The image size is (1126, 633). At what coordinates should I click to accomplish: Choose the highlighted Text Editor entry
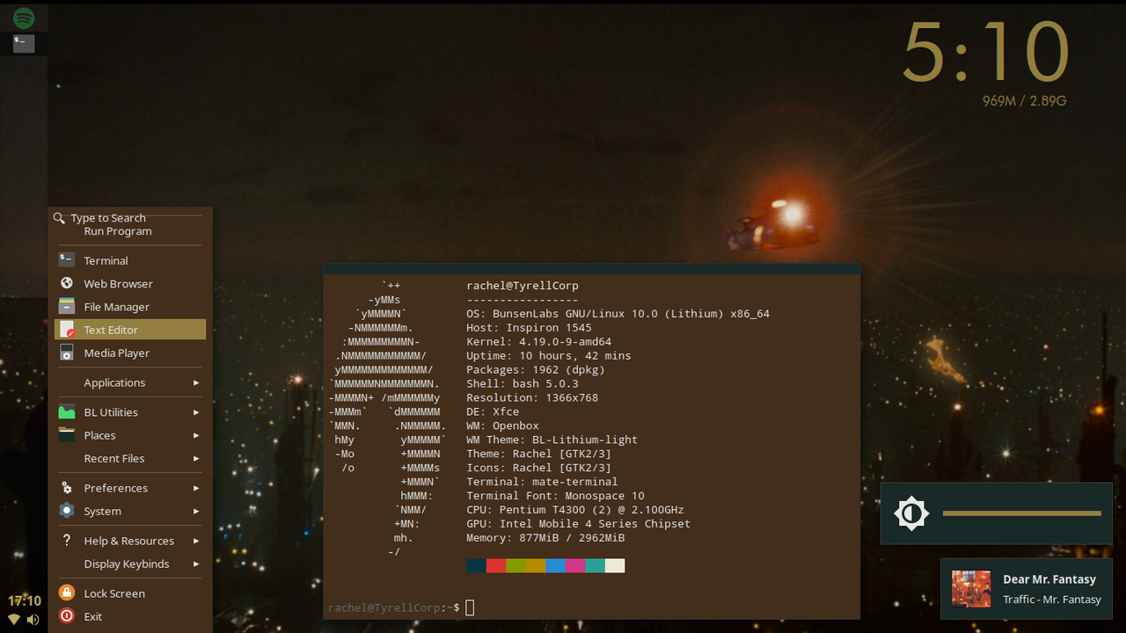[x=130, y=330]
